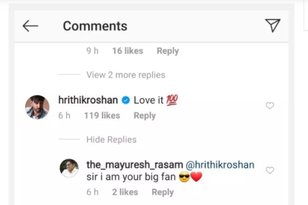Go back using the left arrow icon
The image size is (308, 205).
point(30,26)
